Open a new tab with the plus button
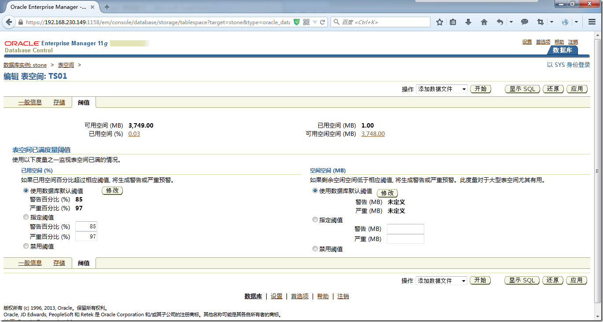Viewport: 603px width, 322px height. 107,7
